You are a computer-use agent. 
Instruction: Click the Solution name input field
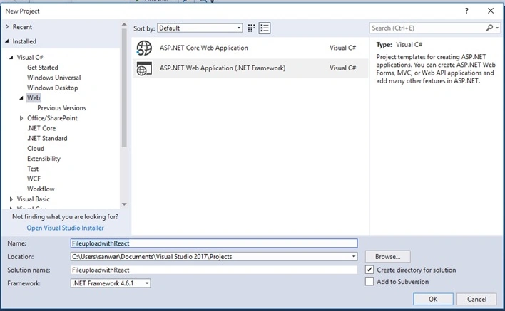pos(214,270)
